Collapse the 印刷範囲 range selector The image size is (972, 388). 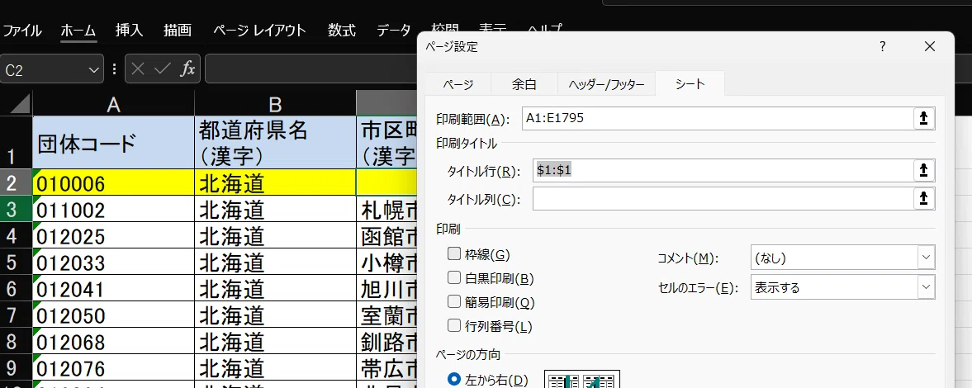923,118
